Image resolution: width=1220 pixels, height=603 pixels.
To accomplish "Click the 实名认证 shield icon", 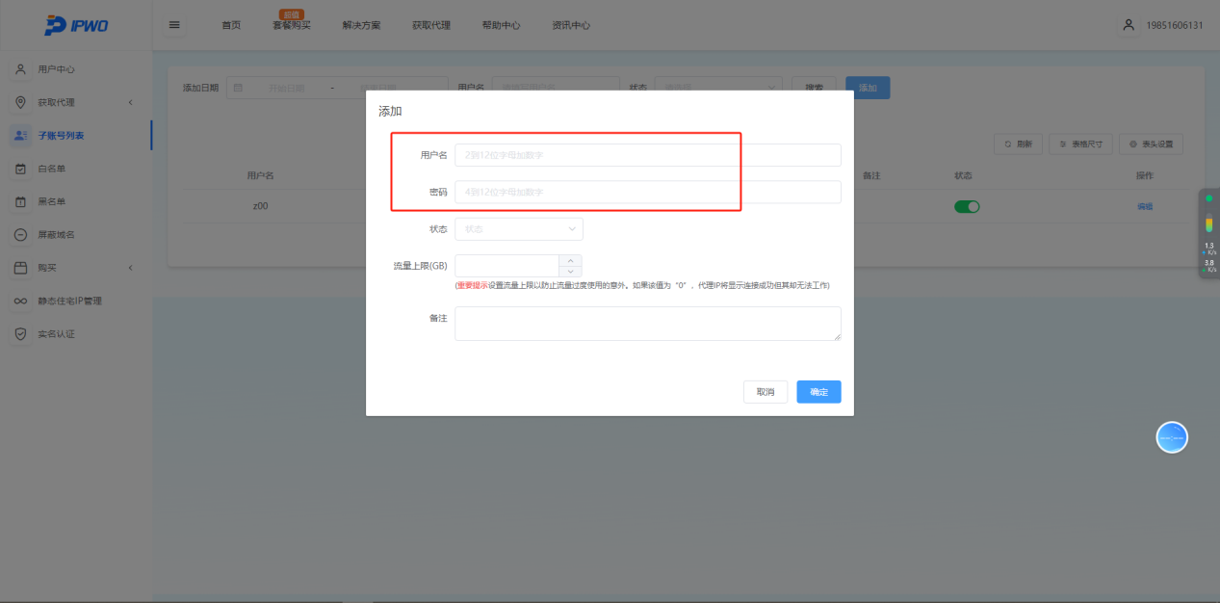I will [x=20, y=334].
